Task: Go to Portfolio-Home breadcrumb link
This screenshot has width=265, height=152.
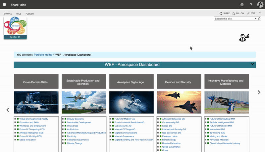Action: tap(43, 55)
